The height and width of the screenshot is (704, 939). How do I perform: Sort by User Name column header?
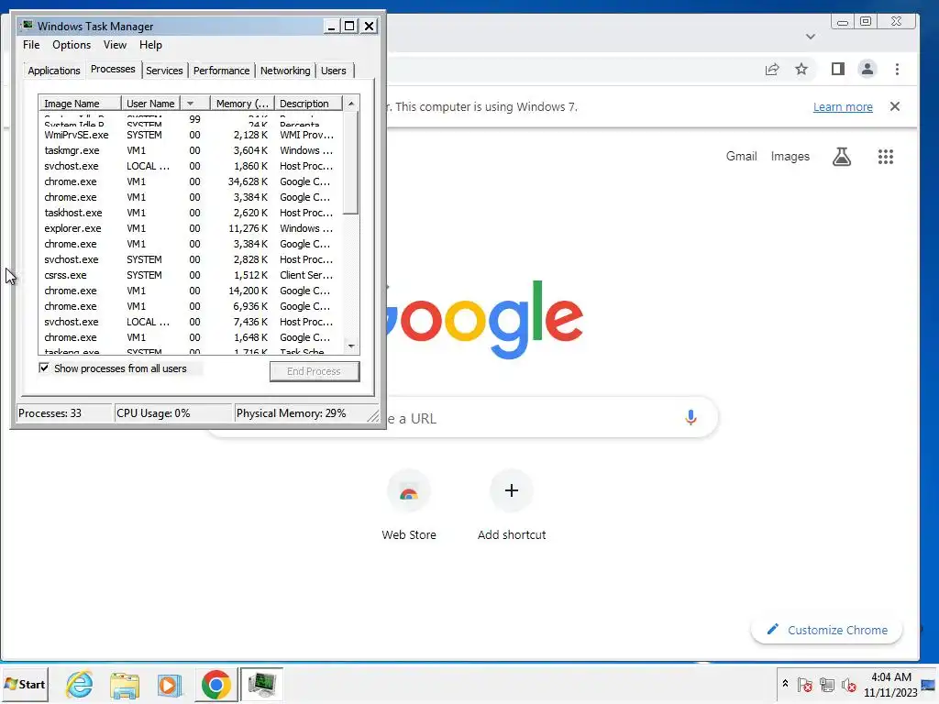tap(151, 104)
